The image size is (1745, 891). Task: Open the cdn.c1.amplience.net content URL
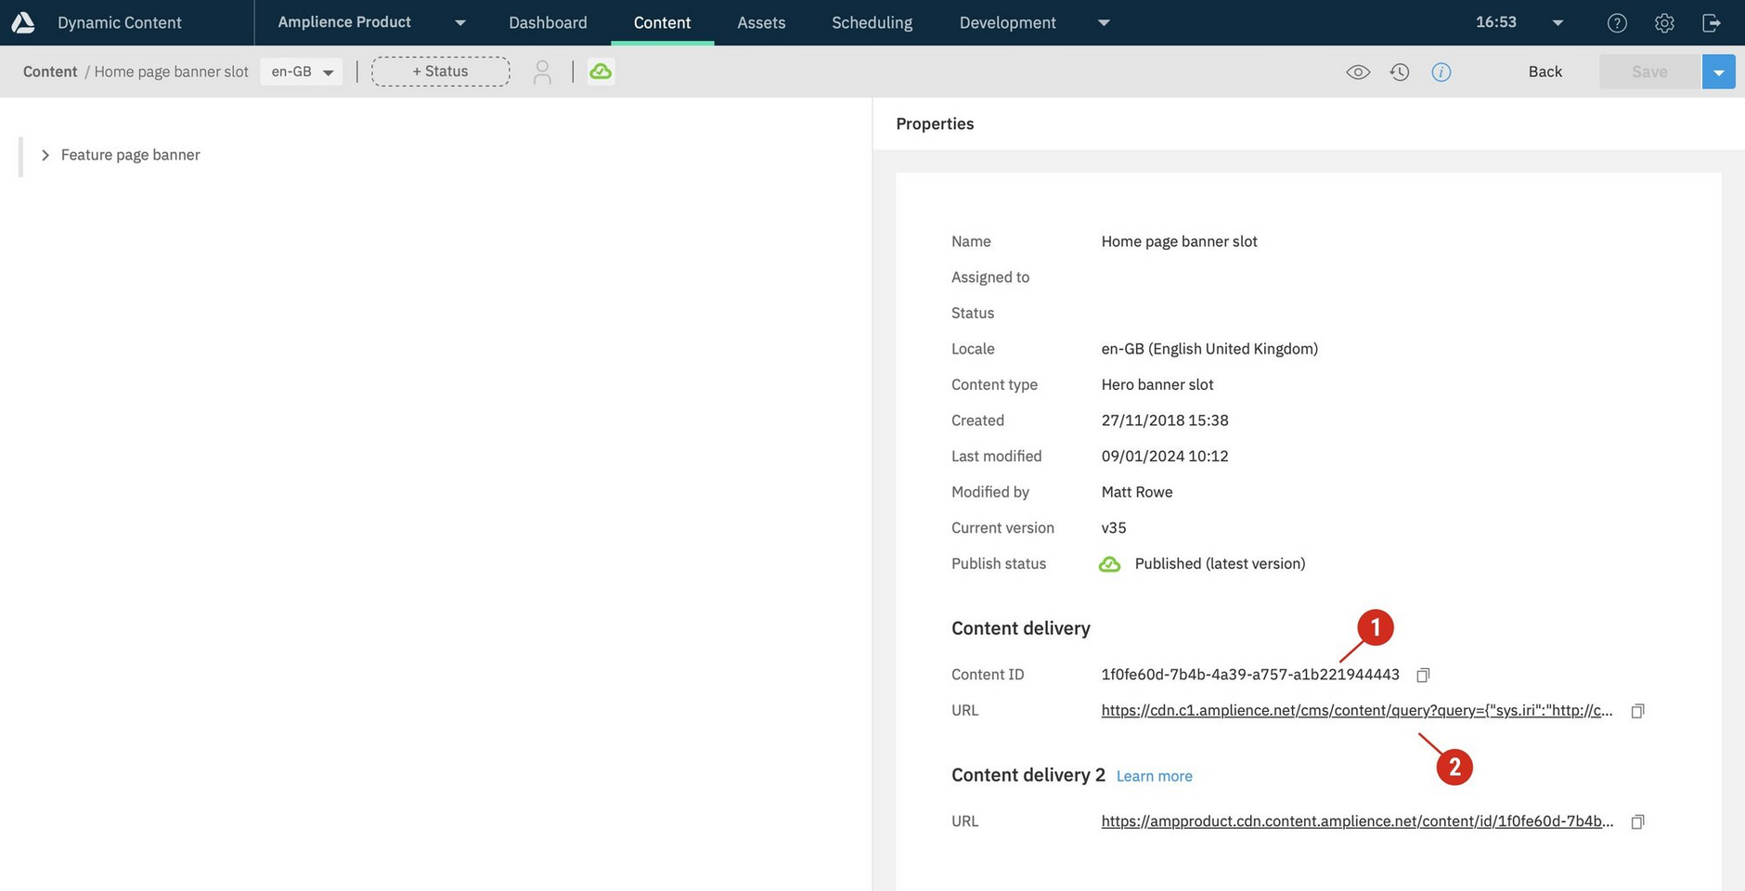[x=1357, y=711]
